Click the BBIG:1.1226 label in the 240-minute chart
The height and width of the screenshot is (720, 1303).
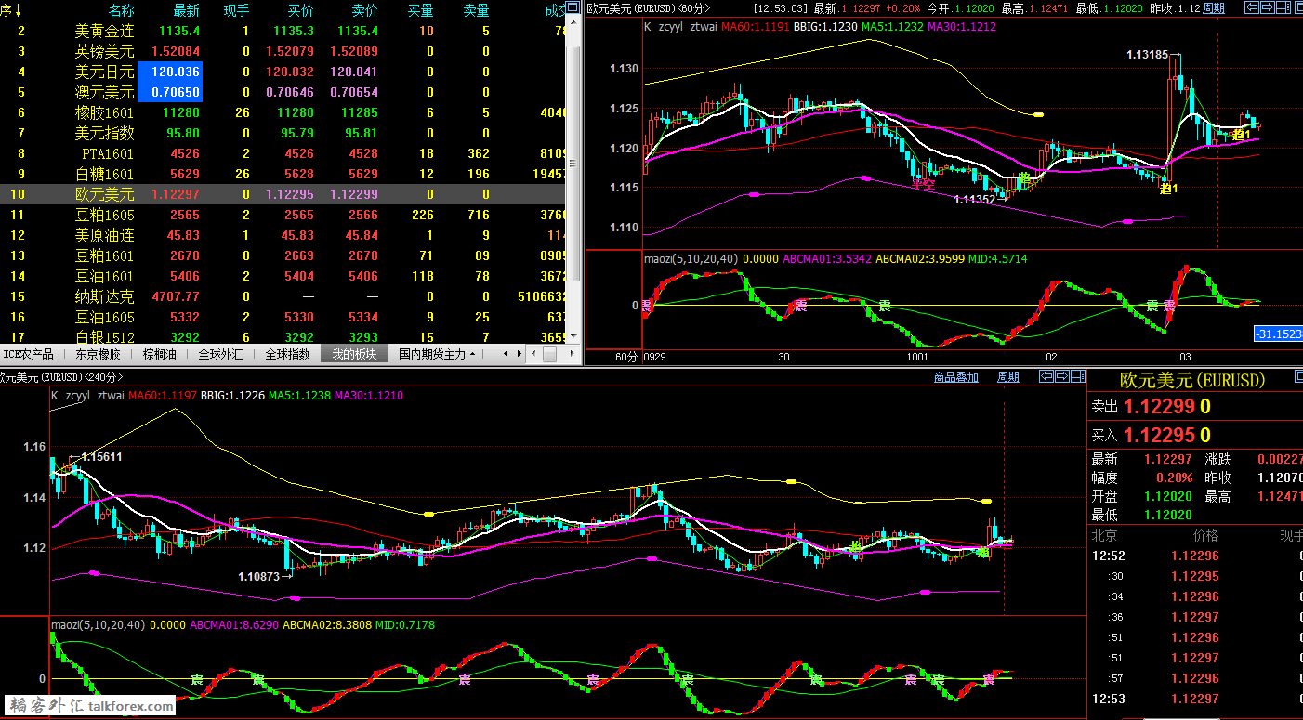point(232,395)
